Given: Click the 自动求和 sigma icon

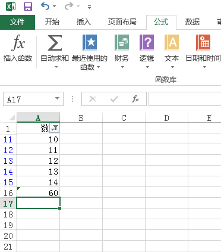Looking at the screenshot, I should point(55,43).
